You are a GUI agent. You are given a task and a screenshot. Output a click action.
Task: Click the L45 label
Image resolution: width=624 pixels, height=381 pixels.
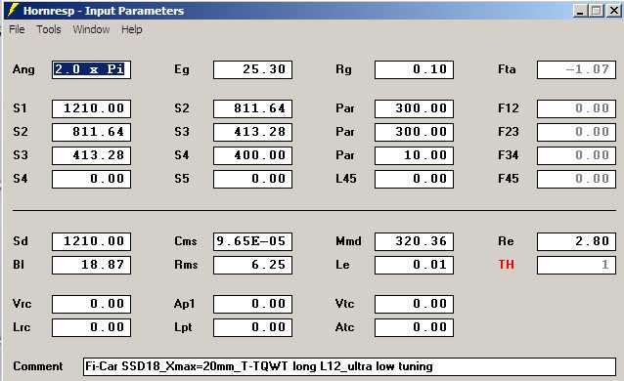[346, 179]
